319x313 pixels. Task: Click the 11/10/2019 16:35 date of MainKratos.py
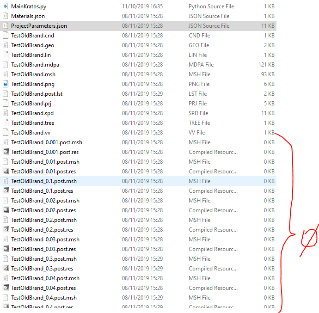142,6
